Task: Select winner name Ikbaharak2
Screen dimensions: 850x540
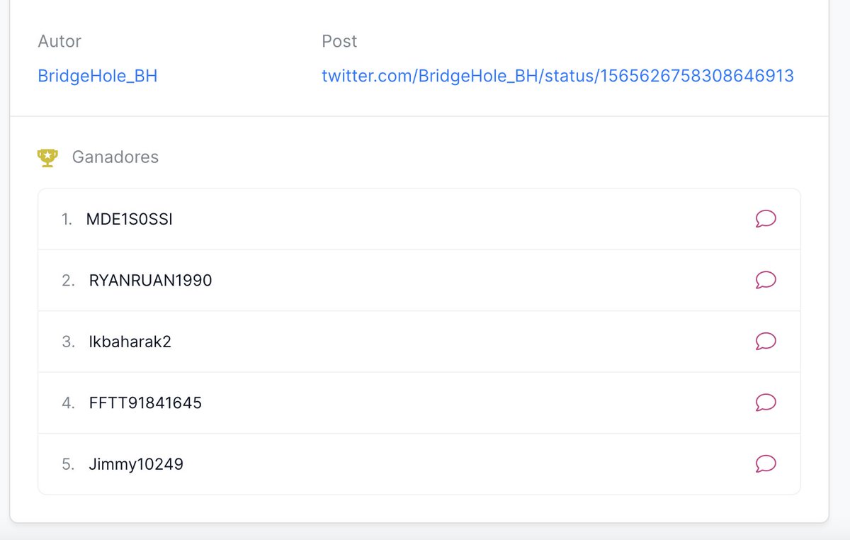Action: pyautogui.click(x=130, y=342)
